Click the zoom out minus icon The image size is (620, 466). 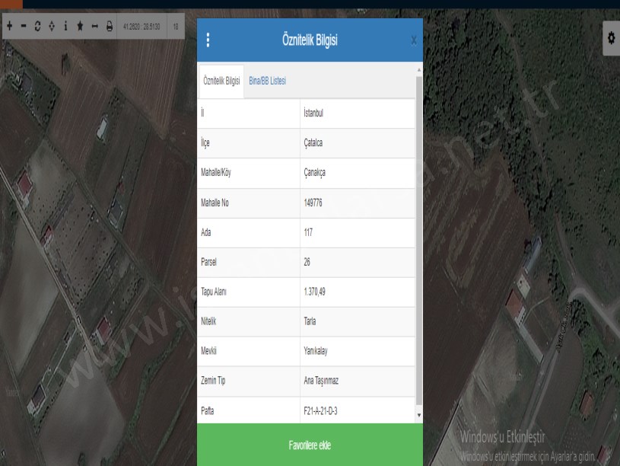(x=24, y=25)
